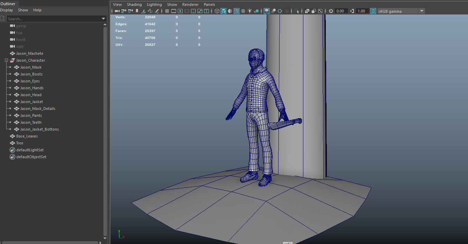Click the Shadows icon

(256, 11)
